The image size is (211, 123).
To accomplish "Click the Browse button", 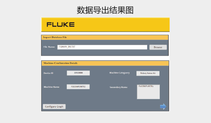I will (x=158, y=47).
